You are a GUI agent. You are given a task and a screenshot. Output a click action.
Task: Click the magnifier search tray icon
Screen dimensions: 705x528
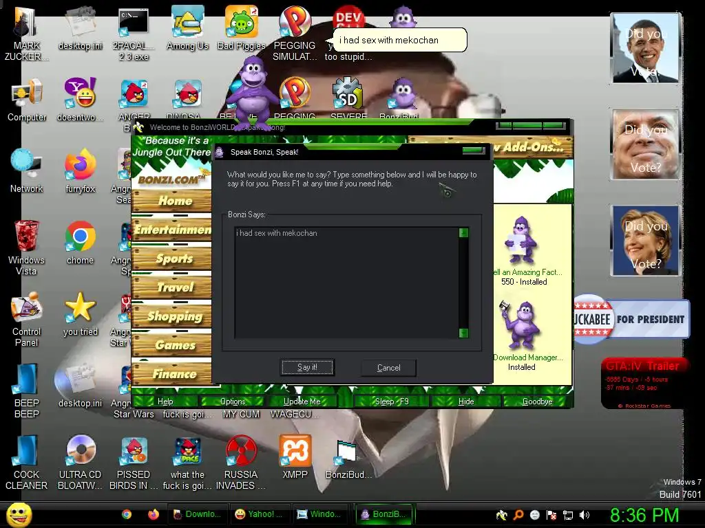coord(518,515)
